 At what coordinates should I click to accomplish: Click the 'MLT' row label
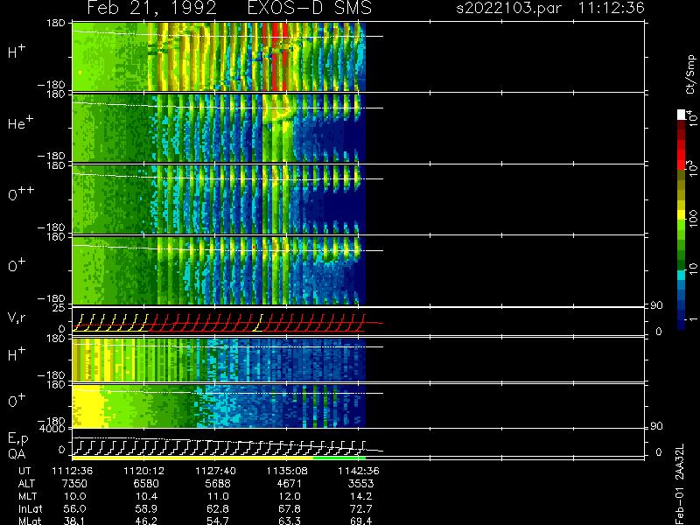pyautogui.click(x=27, y=496)
